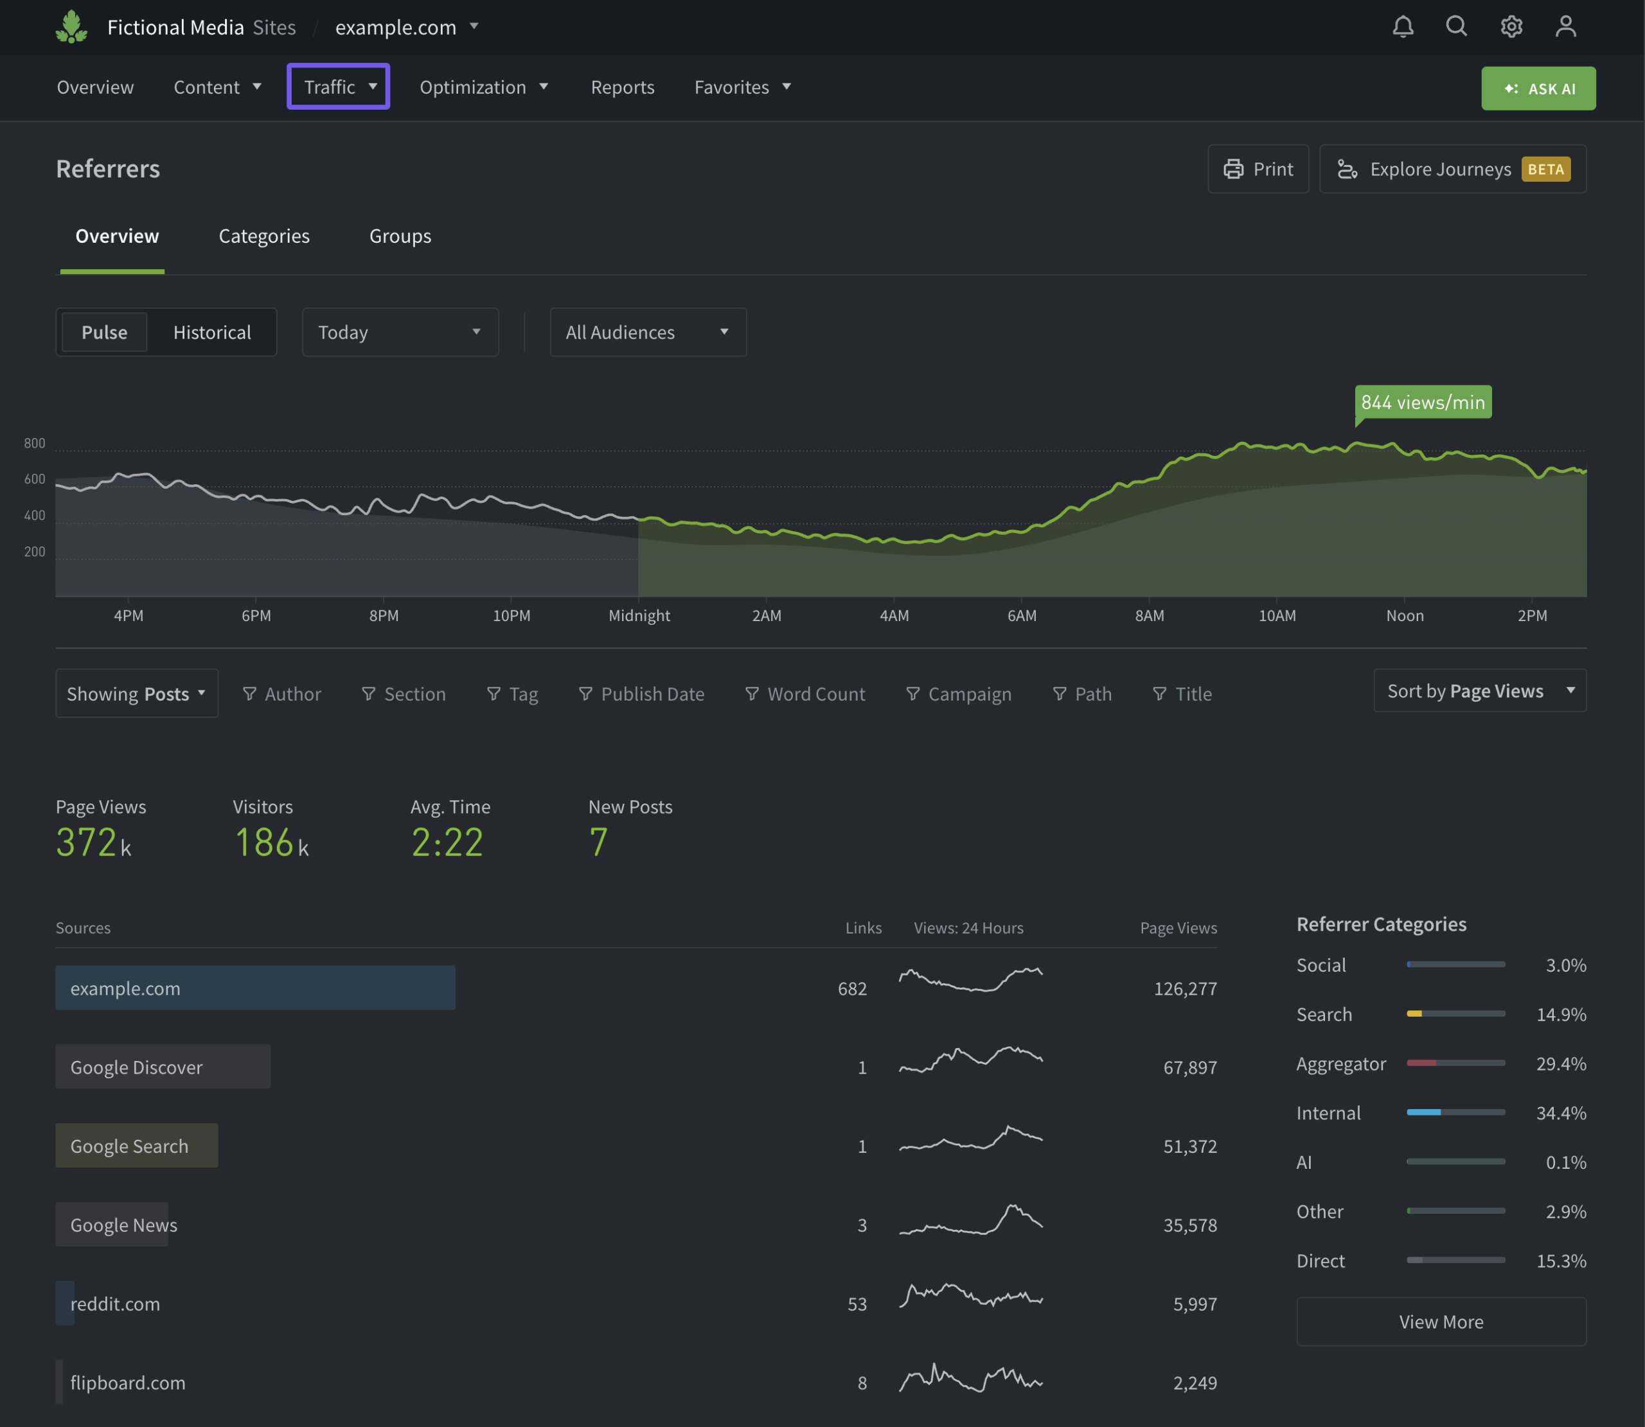The height and width of the screenshot is (1427, 1645).
Task: Switch to the Pulse view toggle
Action: 104,333
